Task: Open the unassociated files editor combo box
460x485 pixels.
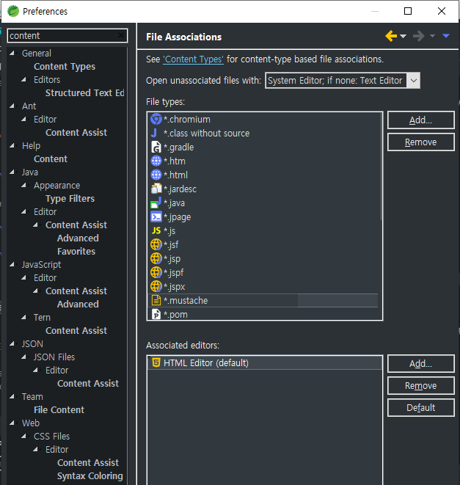Action: point(343,81)
